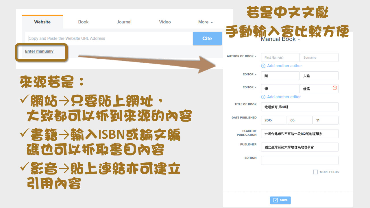Switch to the Website tab
This screenshot has width=370, height=208.
pos(42,22)
